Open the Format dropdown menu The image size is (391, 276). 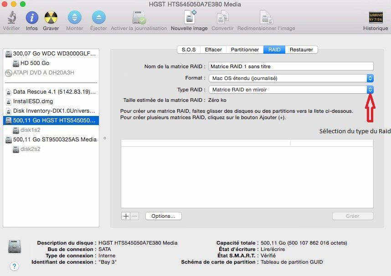[370, 78]
